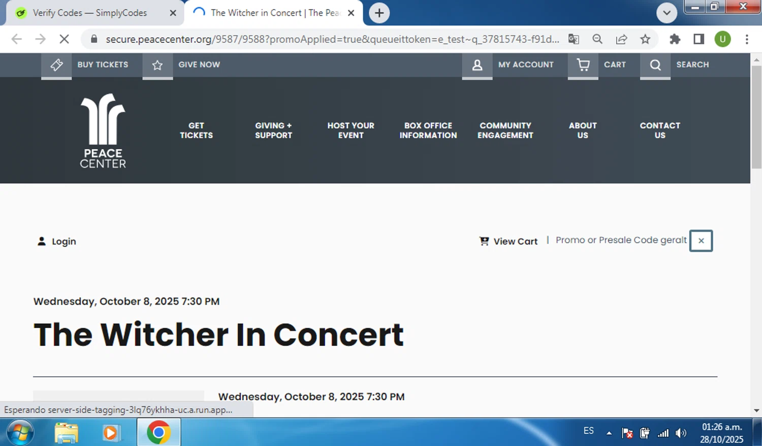Viewport: 762px width, 446px height.
Task: Open the network signal tray icon
Action: tap(663, 433)
